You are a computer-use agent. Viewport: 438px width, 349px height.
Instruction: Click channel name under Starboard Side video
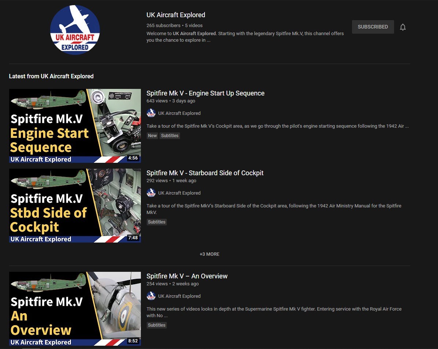pyautogui.click(x=179, y=193)
